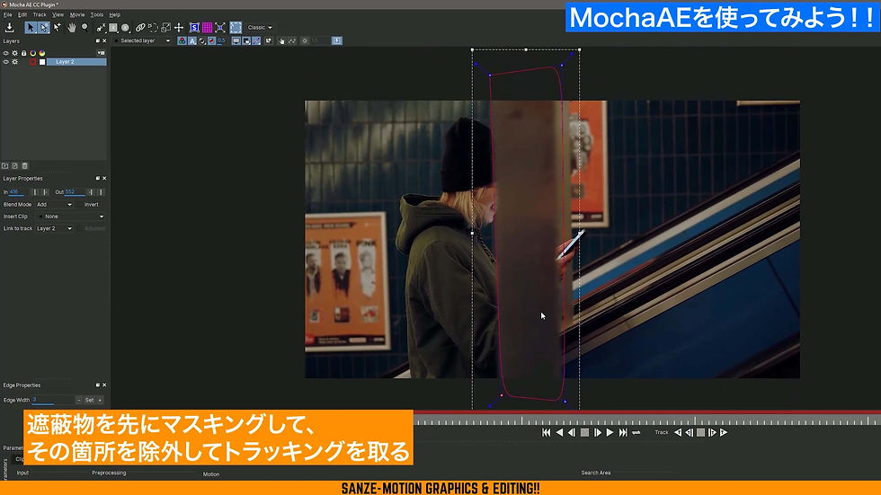Screen dimensions: 881x495
Task: Toggle the transform bounding box tool
Action: [236, 27]
